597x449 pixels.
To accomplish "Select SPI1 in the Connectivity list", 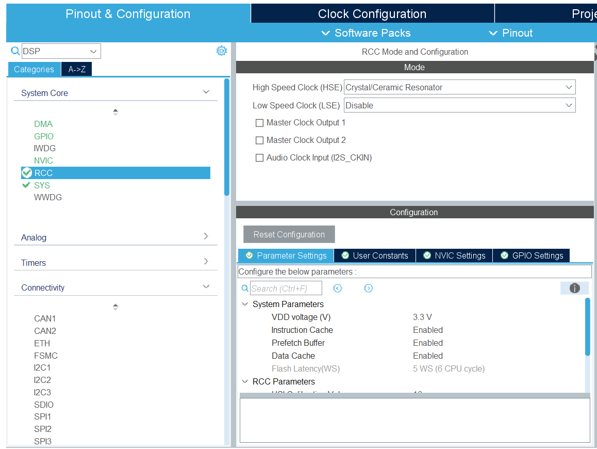I will [x=43, y=416].
